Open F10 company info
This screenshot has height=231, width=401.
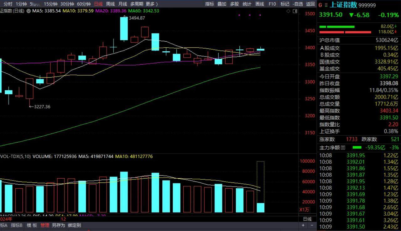272,4
